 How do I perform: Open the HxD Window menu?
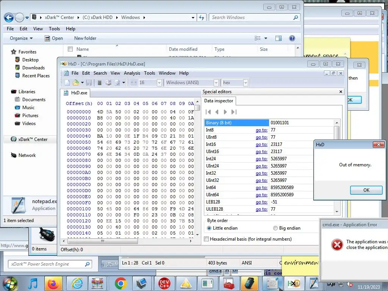coord(167,73)
